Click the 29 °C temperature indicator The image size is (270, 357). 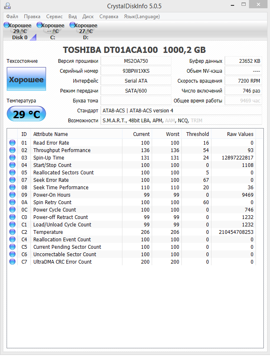[26, 114]
